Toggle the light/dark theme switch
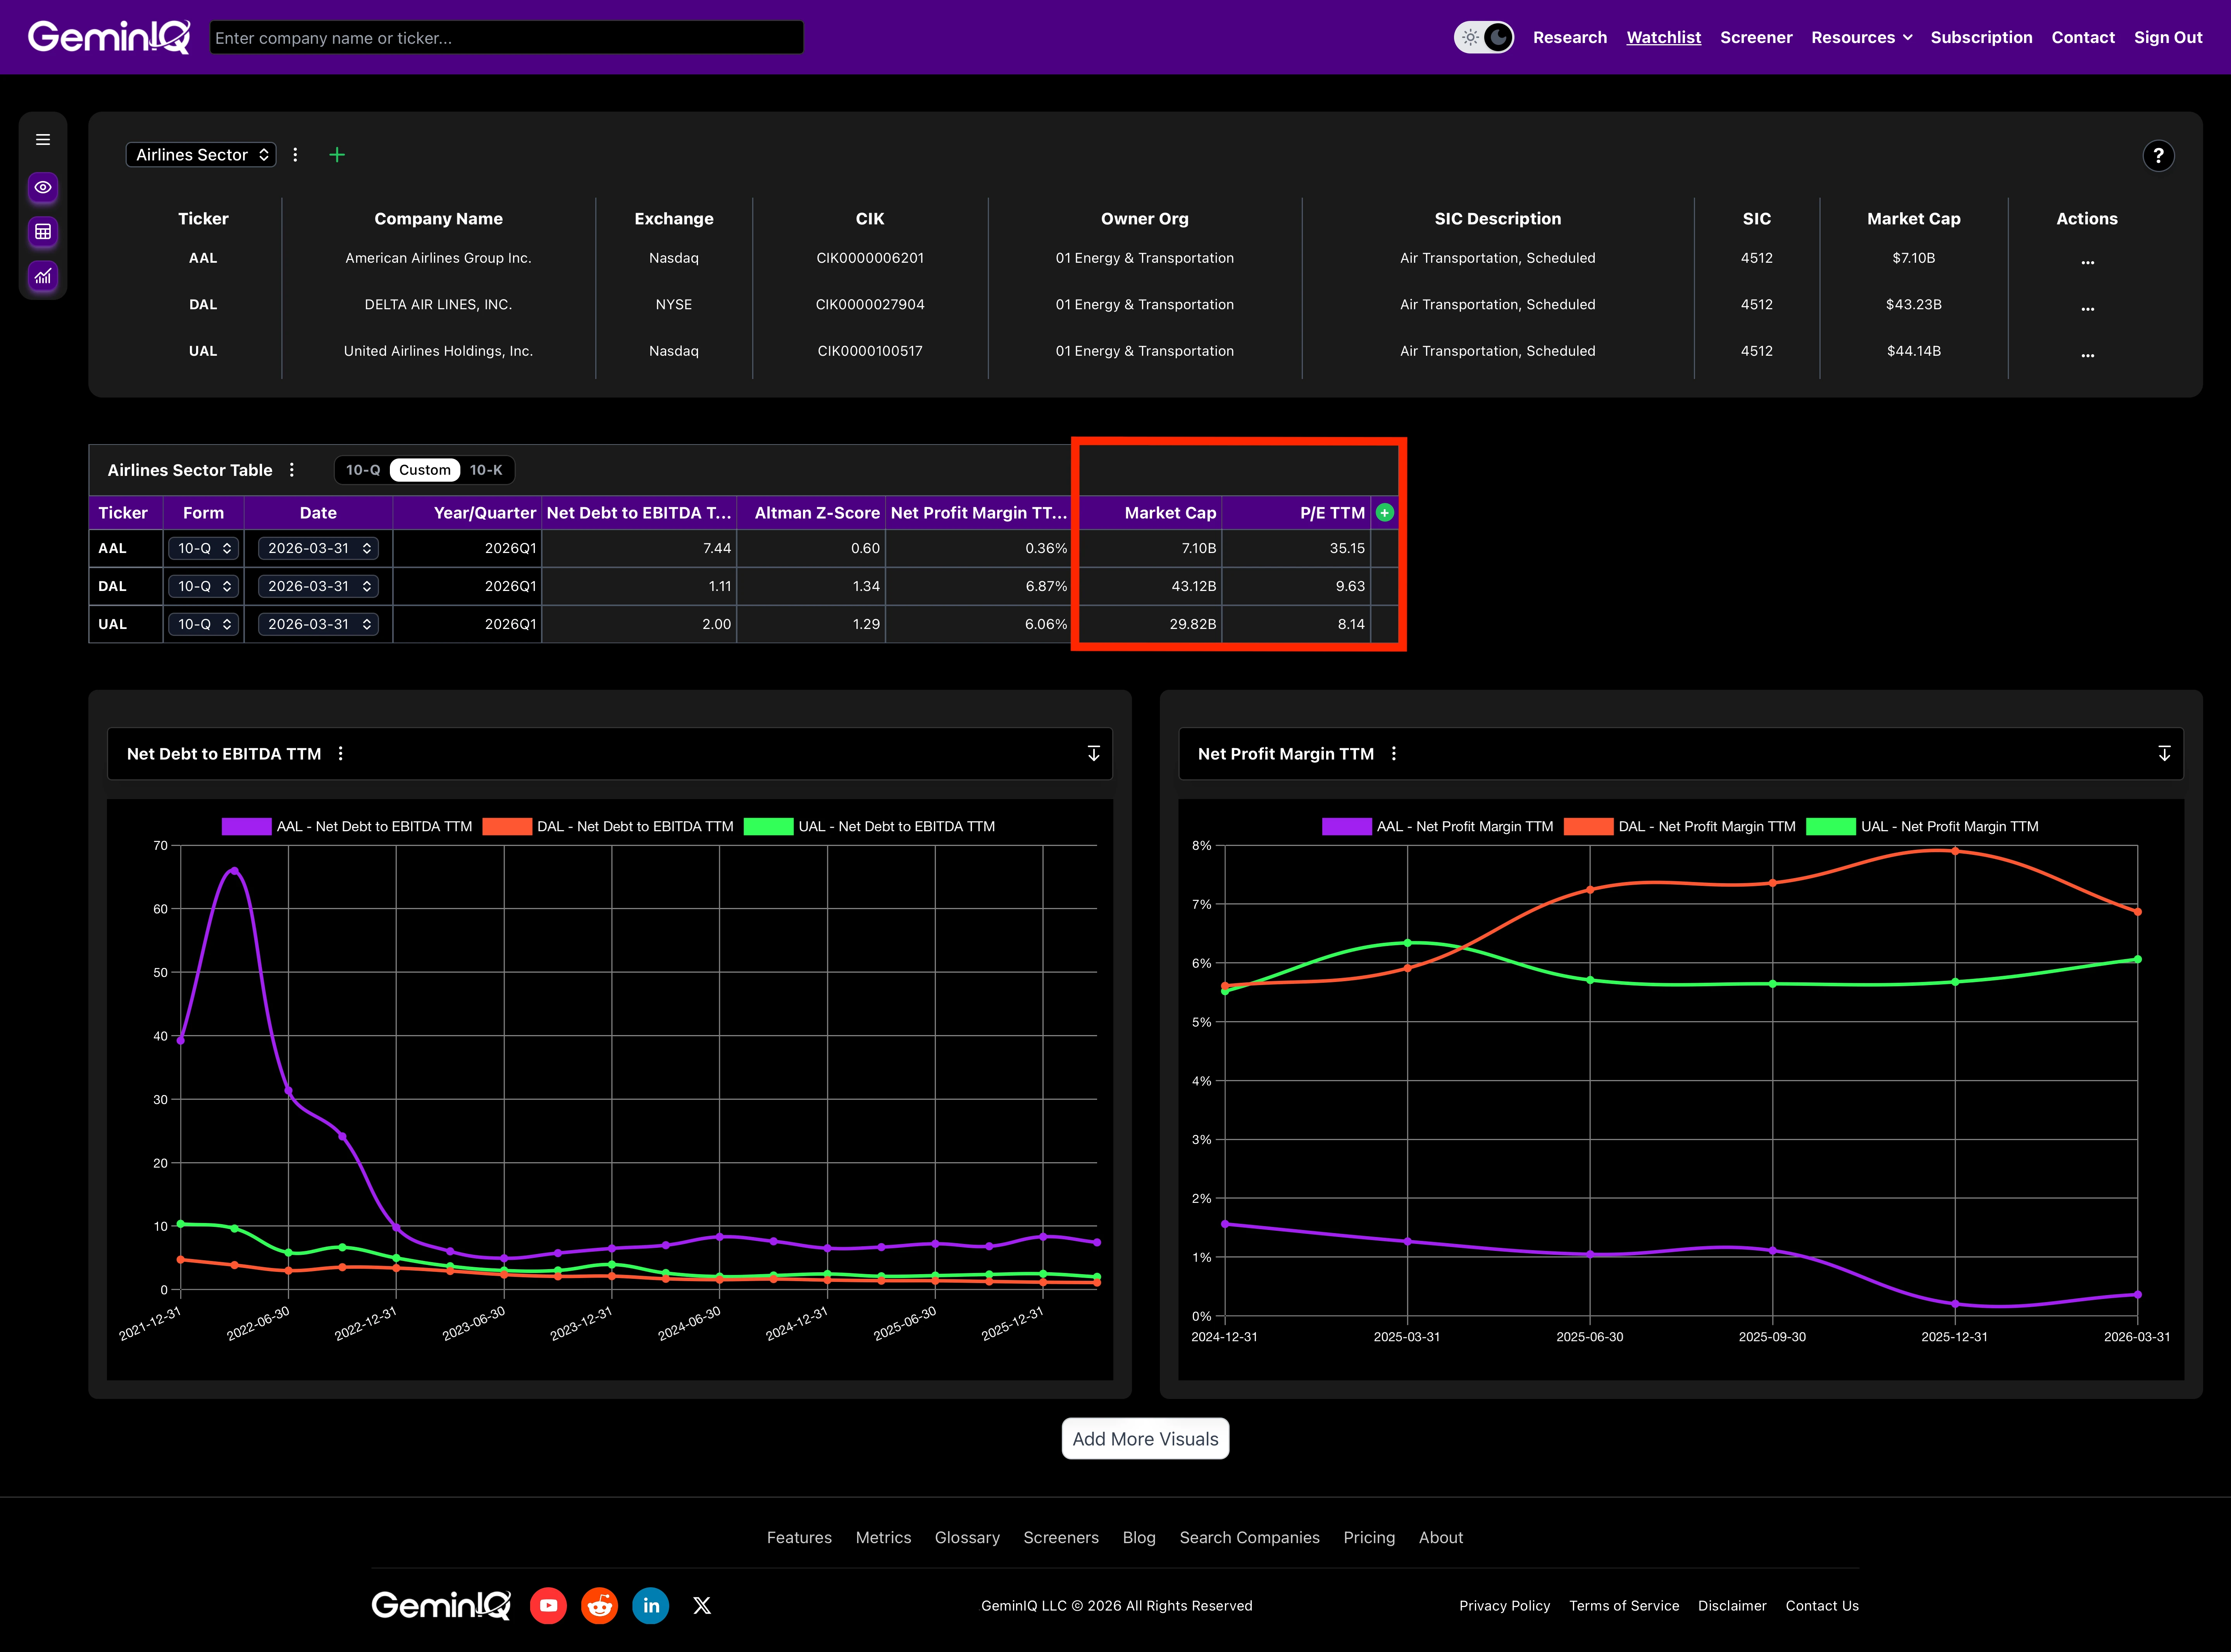 pos(1484,37)
